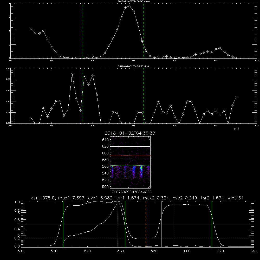Click the 'x t' label beside dusk plot
The width and height of the screenshot is (260, 260).
pos(236,129)
